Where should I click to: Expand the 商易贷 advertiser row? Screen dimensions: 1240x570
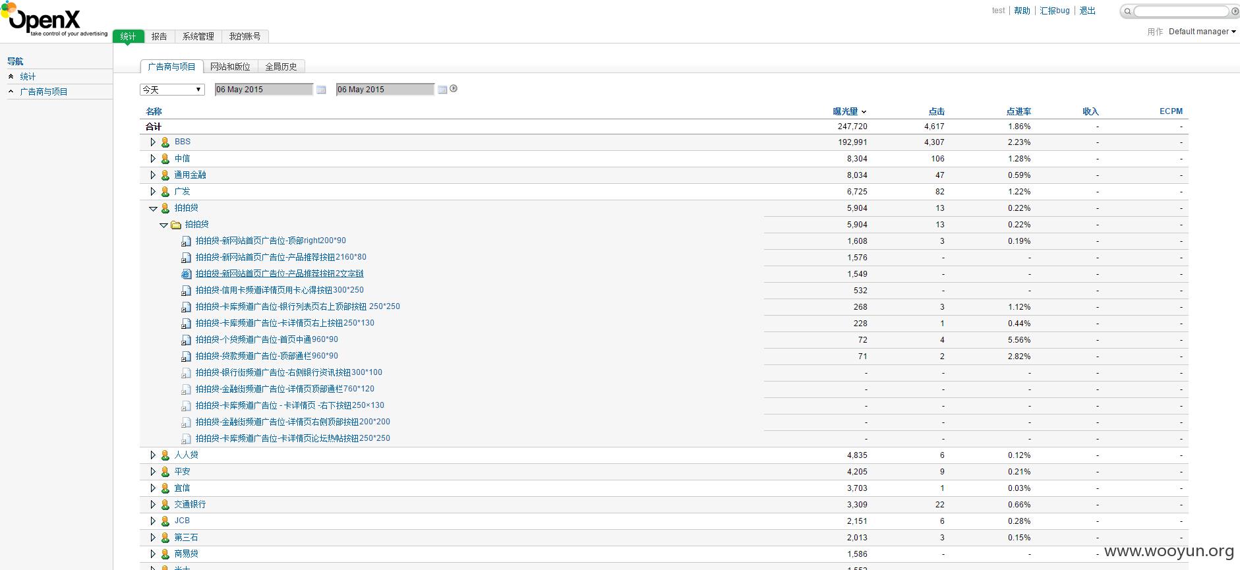pyautogui.click(x=153, y=554)
